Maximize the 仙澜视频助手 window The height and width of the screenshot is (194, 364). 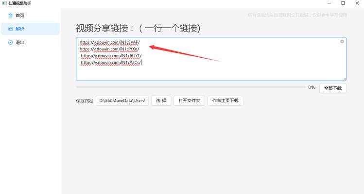coord(343,3)
